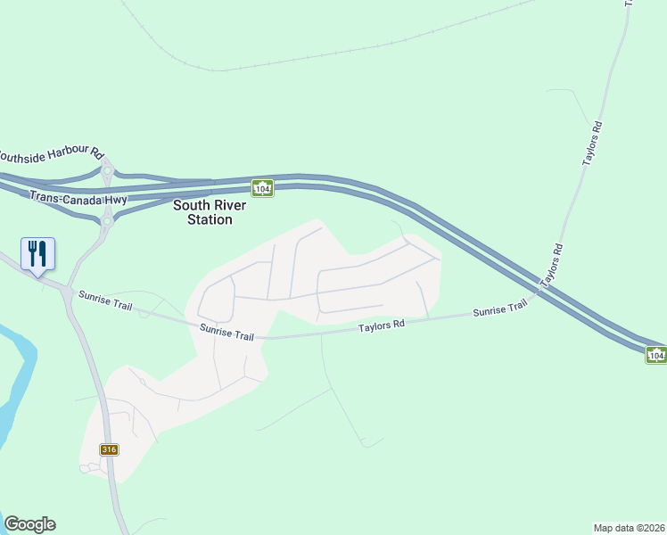Select the South River Station place label

pyautogui.click(x=210, y=212)
